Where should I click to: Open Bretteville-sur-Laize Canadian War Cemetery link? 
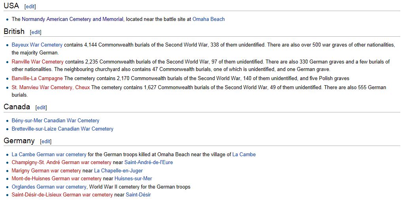tap(62, 129)
